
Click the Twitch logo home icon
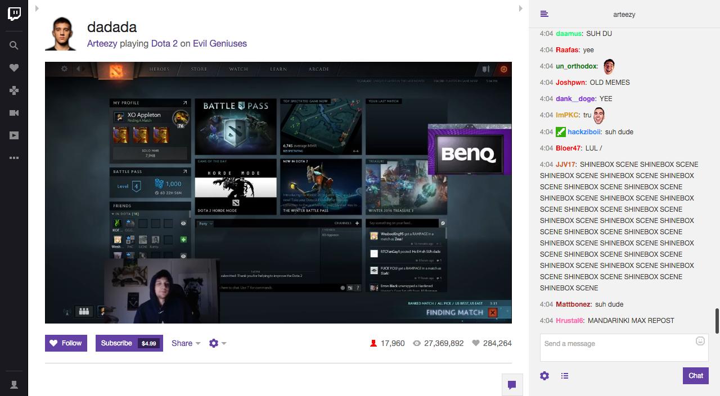pyautogui.click(x=14, y=14)
